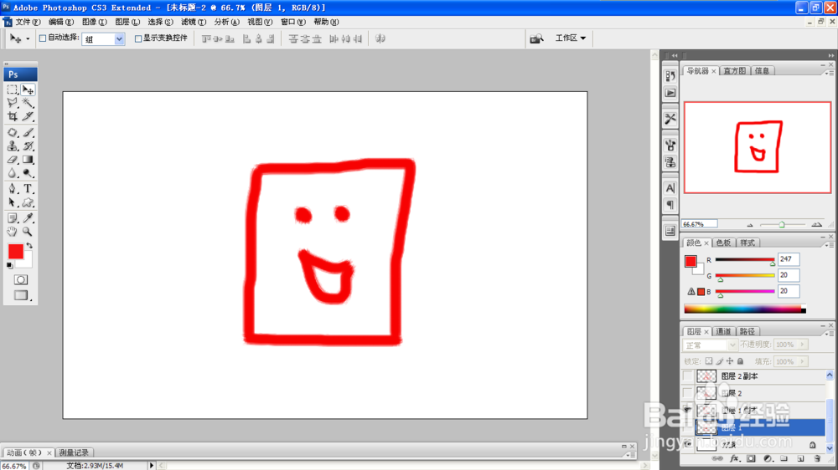Toggle lock all for the layer
The image size is (838, 470).
click(740, 361)
